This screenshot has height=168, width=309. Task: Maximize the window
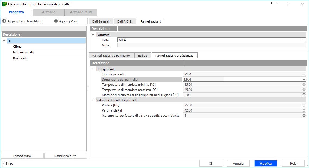(290, 4)
